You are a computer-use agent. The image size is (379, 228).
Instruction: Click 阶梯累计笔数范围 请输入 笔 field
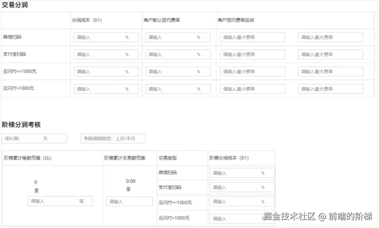[60, 201]
